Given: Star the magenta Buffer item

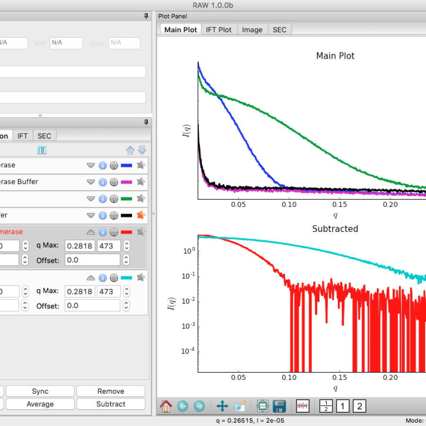Looking at the screenshot, I should 141,182.
